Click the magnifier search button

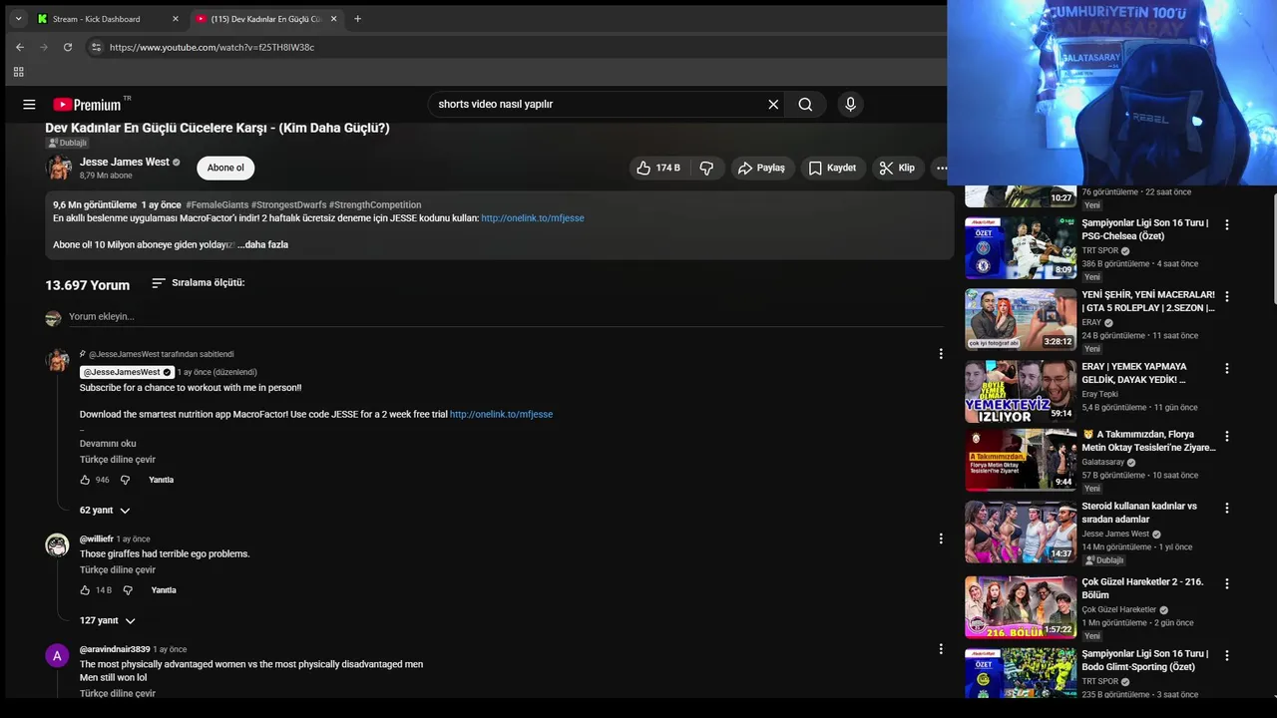click(x=805, y=104)
